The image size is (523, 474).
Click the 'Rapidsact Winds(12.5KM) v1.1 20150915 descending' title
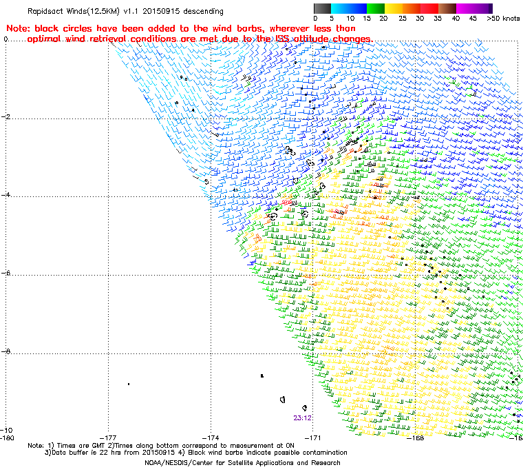pos(125,11)
